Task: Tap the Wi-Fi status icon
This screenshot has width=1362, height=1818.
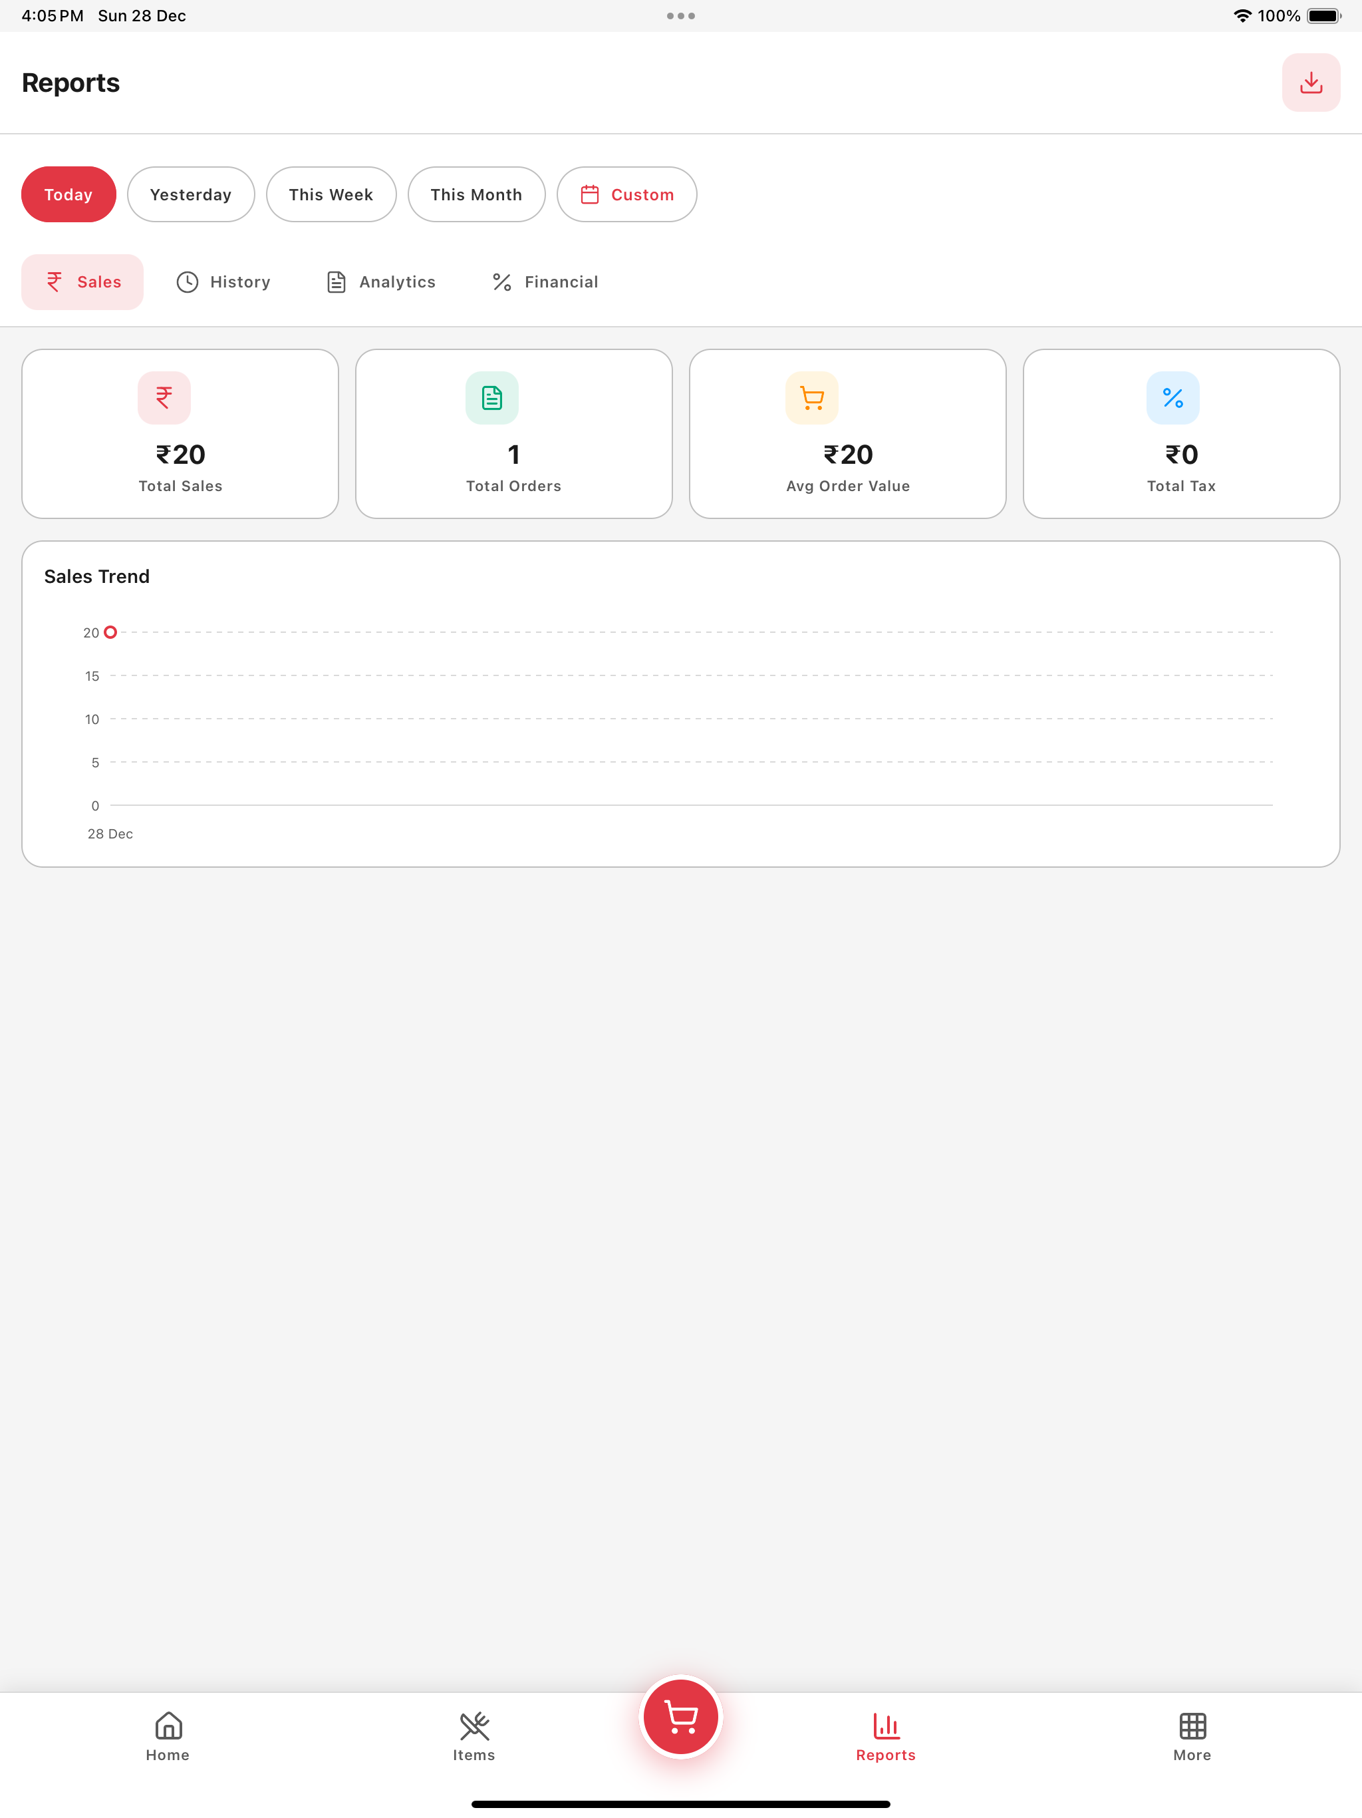Action: pos(1242,15)
